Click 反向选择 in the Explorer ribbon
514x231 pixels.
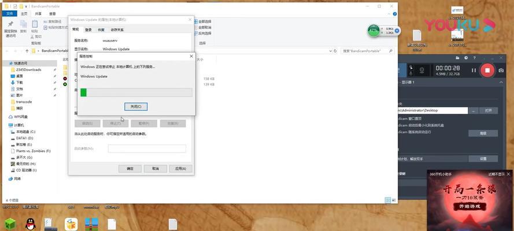pyautogui.click(x=202, y=33)
